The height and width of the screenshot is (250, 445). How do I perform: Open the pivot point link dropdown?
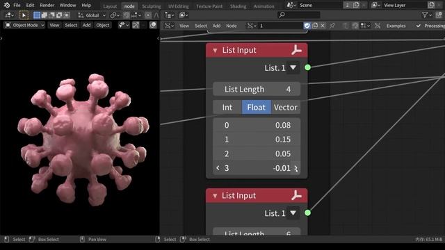pyautogui.click(x=115, y=15)
